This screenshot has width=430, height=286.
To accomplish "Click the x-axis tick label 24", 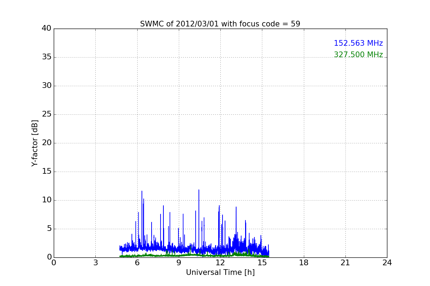I will point(387,263).
